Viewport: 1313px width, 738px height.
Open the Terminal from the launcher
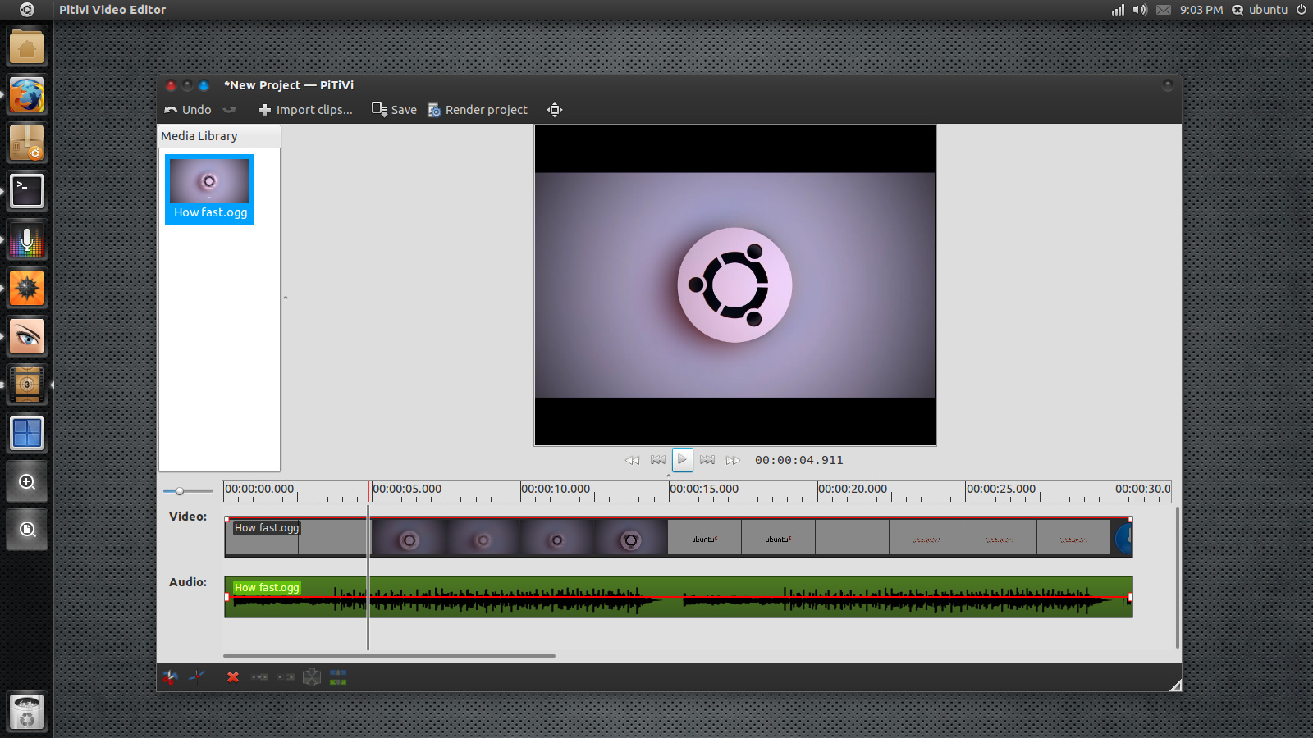tap(27, 191)
